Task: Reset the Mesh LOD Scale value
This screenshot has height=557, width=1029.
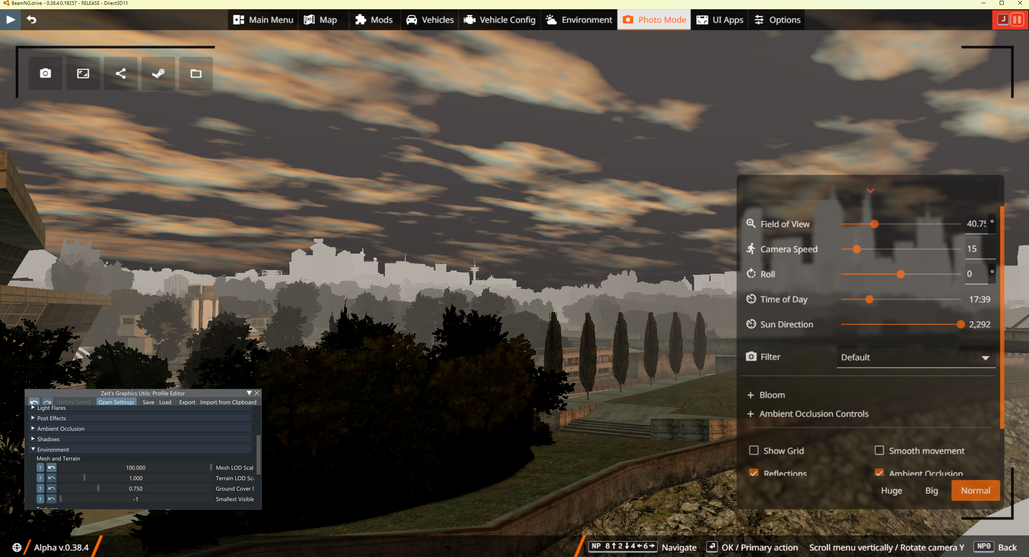Action: point(51,467)
